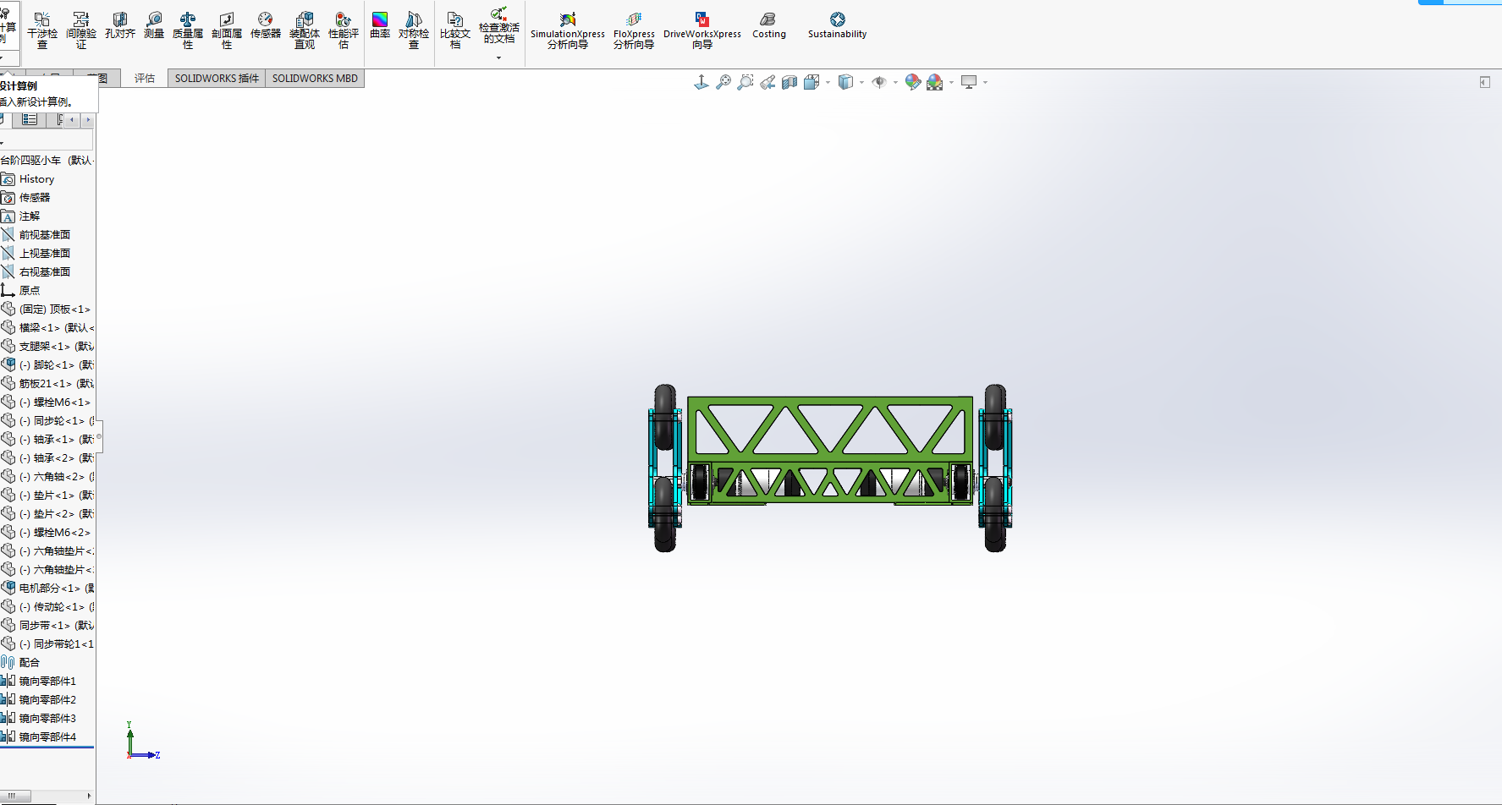Switch to the SOLIDWORKS 插件 tab

pos(217,79)
